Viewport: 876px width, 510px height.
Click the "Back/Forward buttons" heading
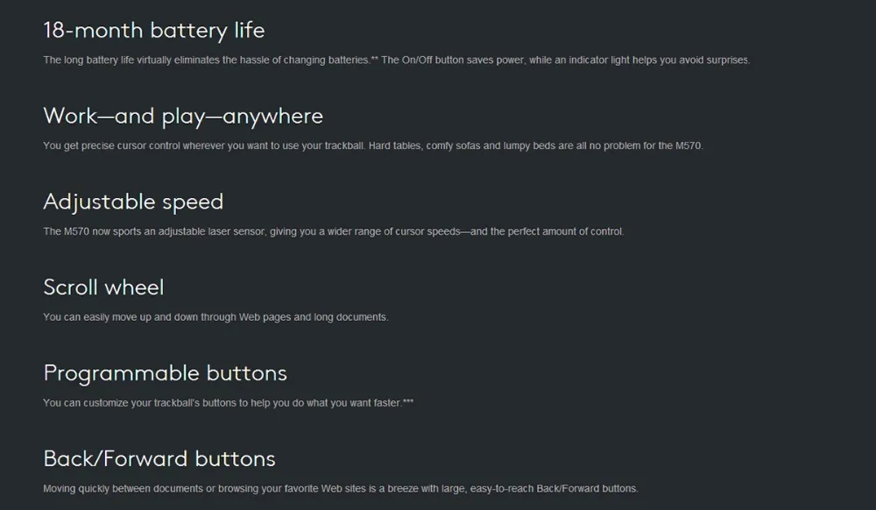pos(159,458)
